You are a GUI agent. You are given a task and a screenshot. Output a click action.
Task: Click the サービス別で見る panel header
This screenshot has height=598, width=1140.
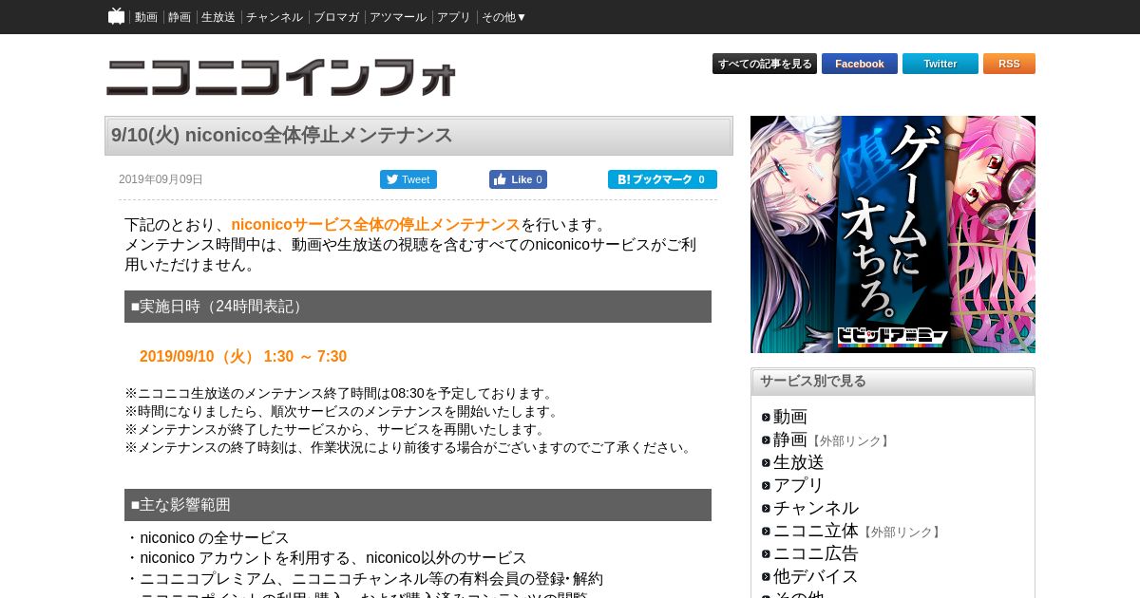coord(893,382)
